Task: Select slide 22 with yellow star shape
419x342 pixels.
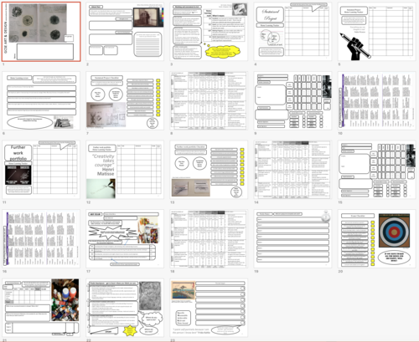Action: [x=125, y=308]
